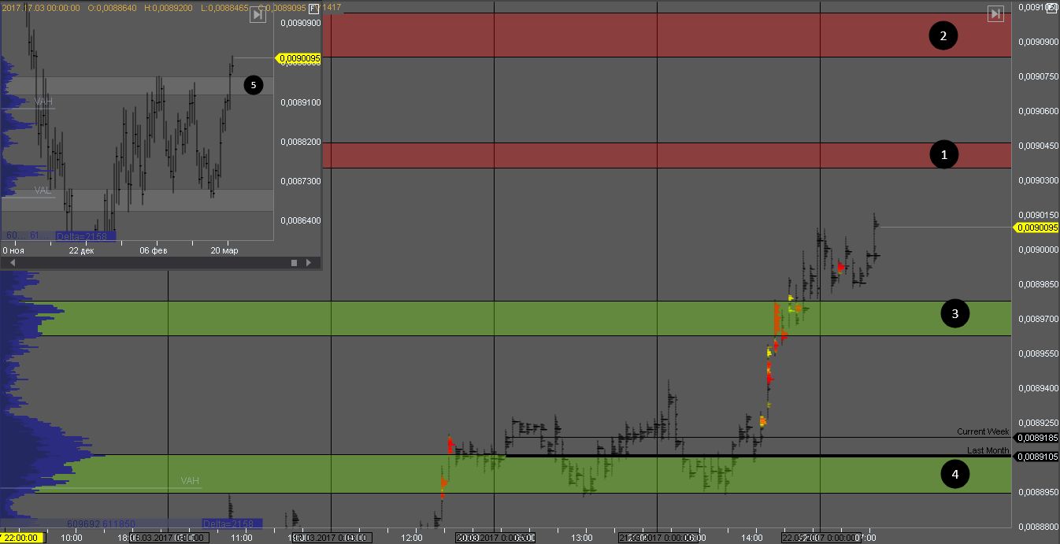1060x544 pixels.
Task: Click the small F icon in top header
Action: pyautogui.click(x=313, y=8)
